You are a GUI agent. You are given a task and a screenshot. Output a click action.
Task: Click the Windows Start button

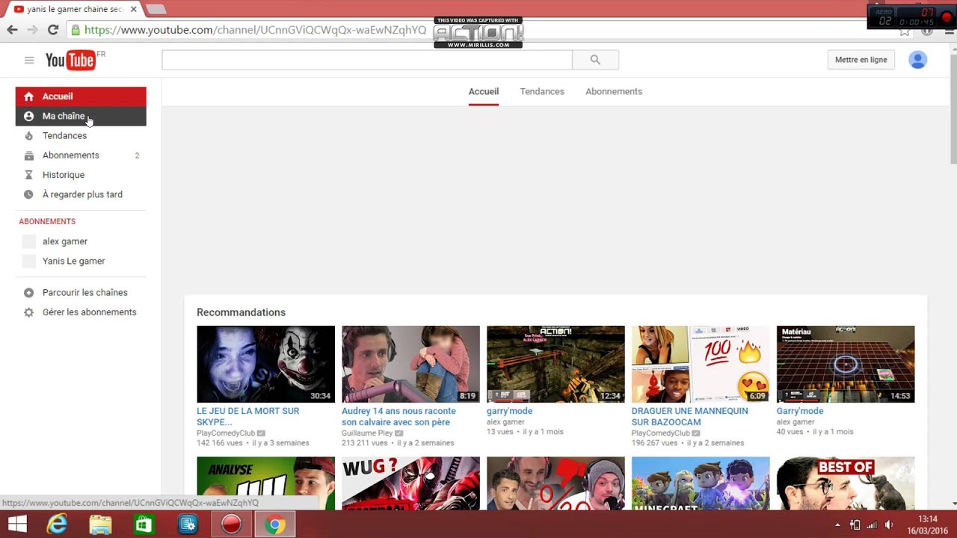tap(16, 525)
